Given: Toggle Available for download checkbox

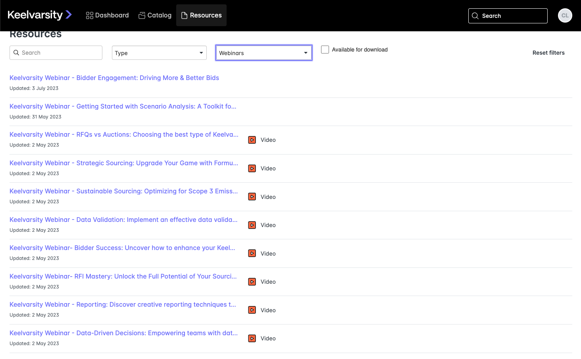Looking at the screenshot, I should 325,50.
